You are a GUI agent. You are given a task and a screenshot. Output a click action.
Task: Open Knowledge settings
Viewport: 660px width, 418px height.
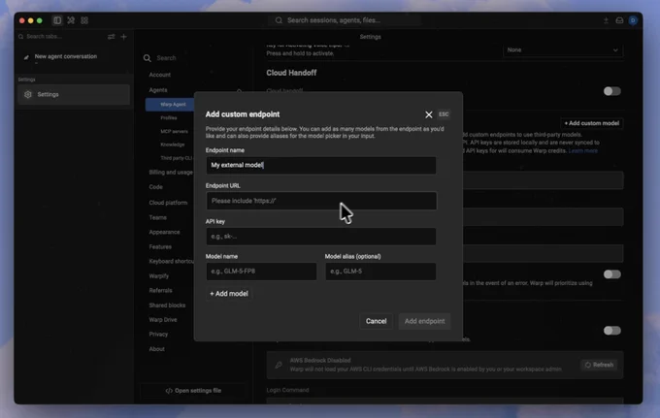173,145
